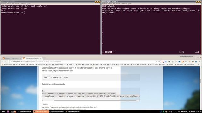This screenshot has width=202, height=113.
Task: Open Archivo menu in rsyncCliente terminal
Action: point(104,4)
